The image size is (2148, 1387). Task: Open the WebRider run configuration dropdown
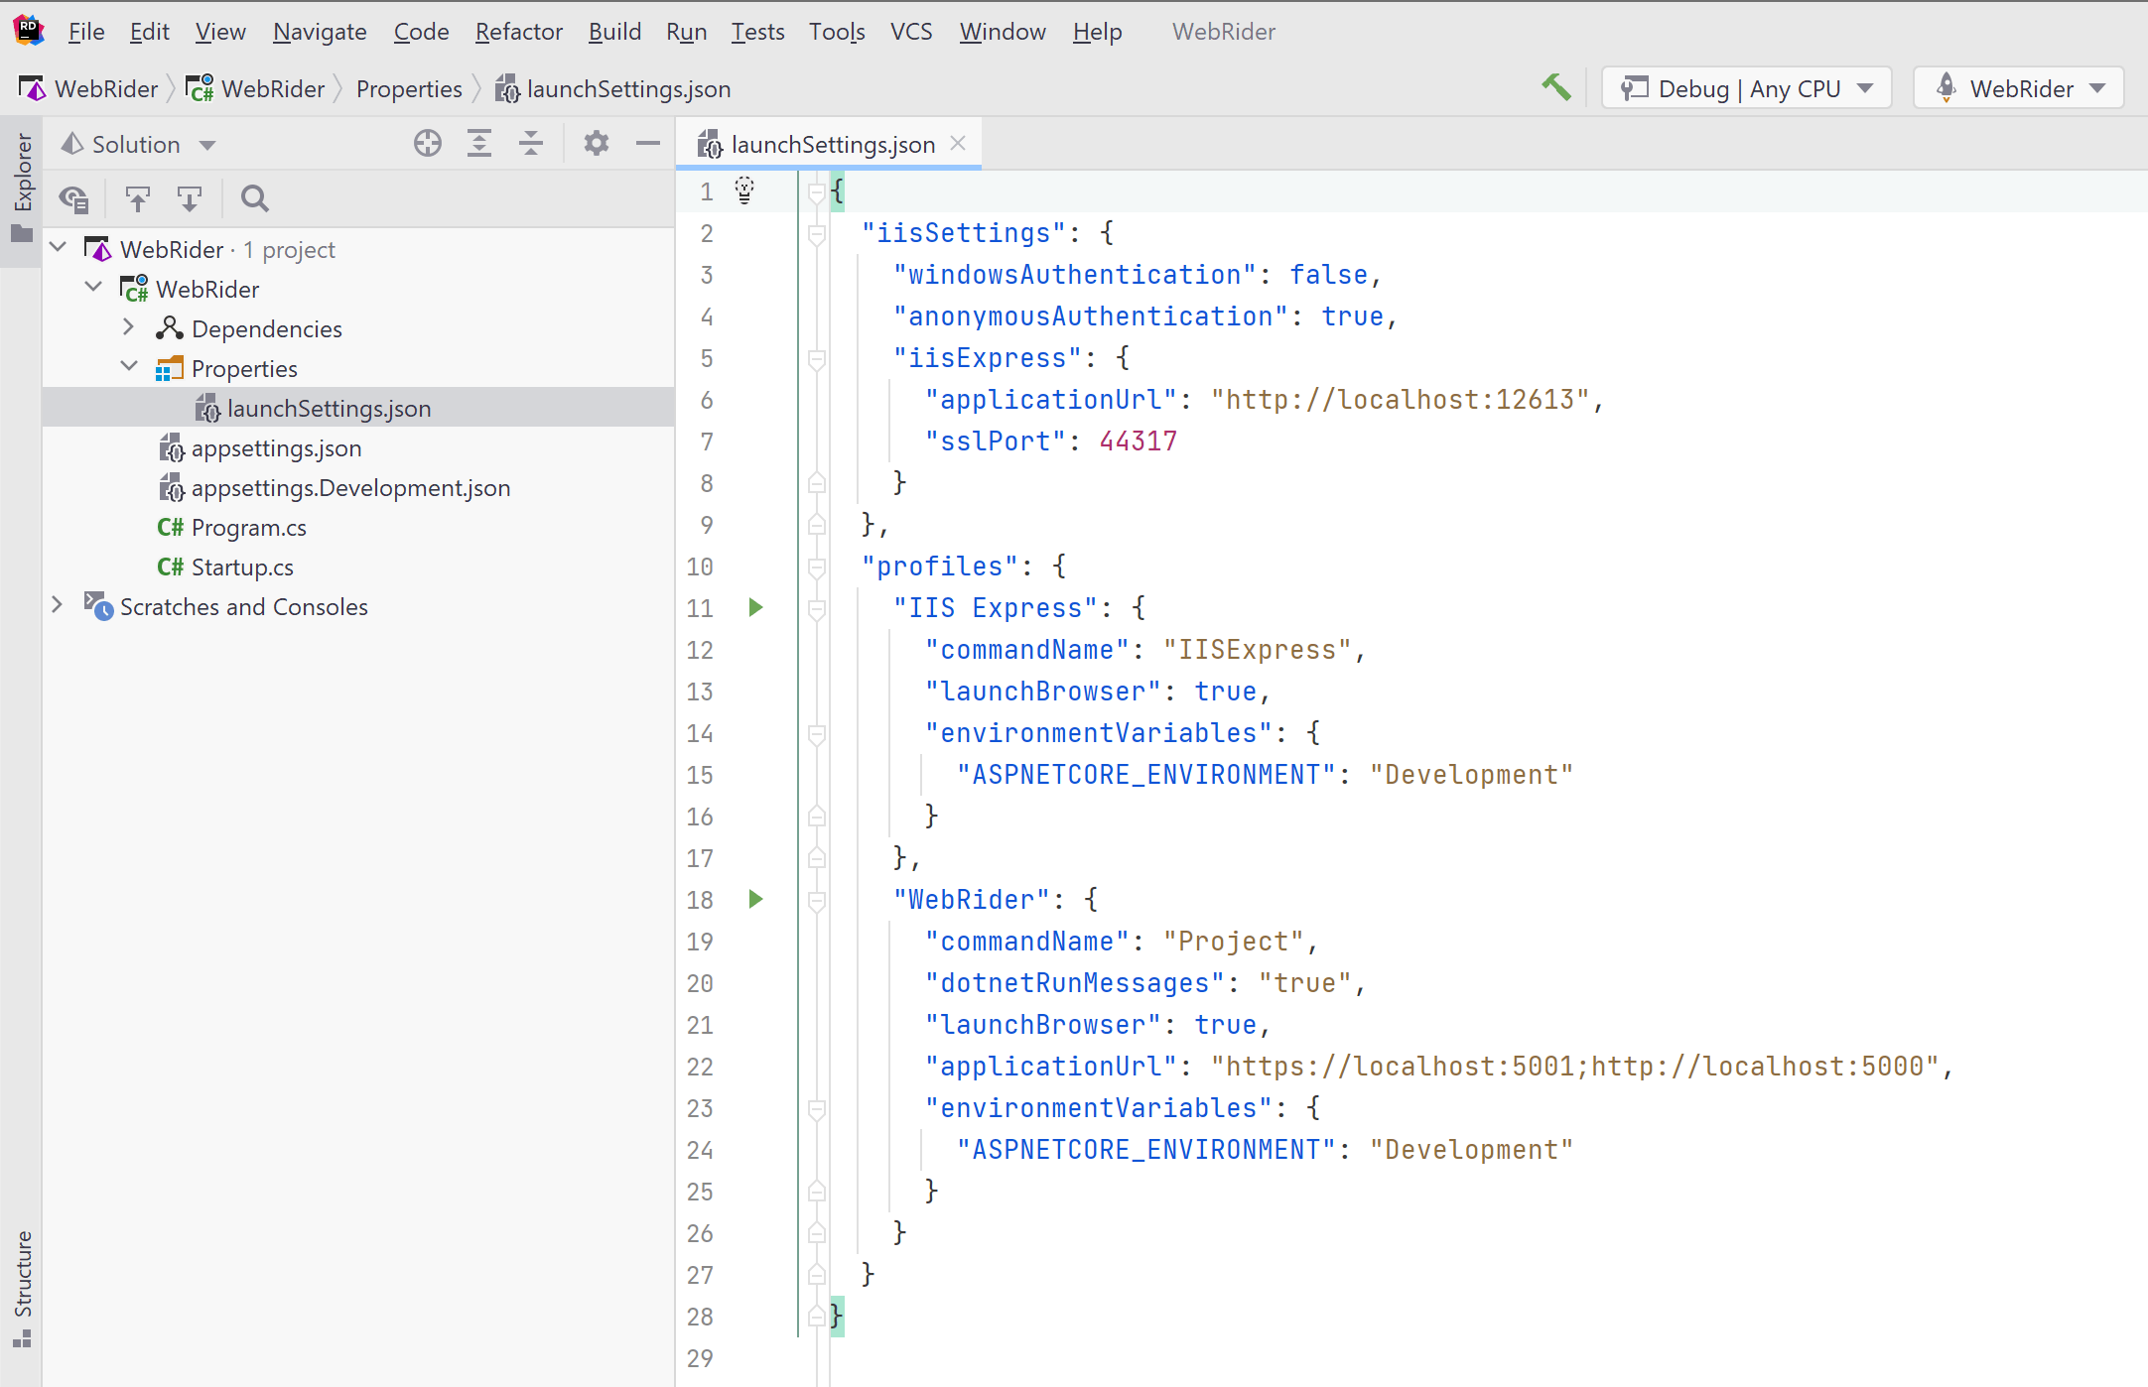pyautogui.click(x=2018, y=87)
